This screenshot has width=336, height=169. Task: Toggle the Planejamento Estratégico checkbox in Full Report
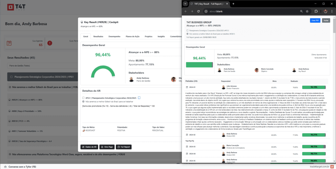click(187, 30)
